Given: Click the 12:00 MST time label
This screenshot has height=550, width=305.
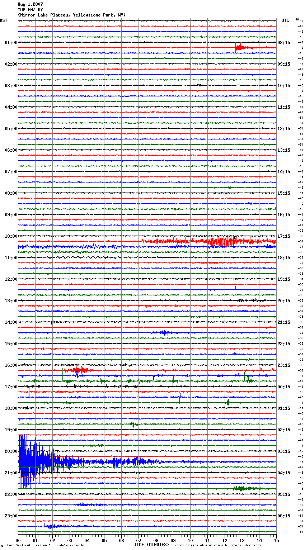Looking at the screenshot, I should pyautogui.click(x=11, y=279).
